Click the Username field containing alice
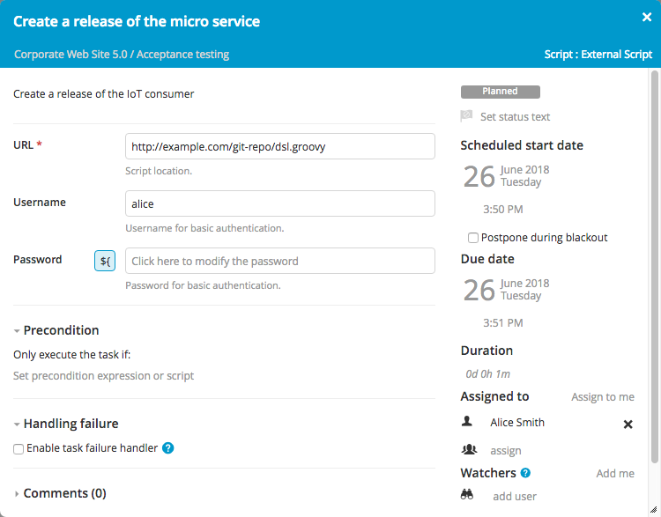 coord(280,203)
